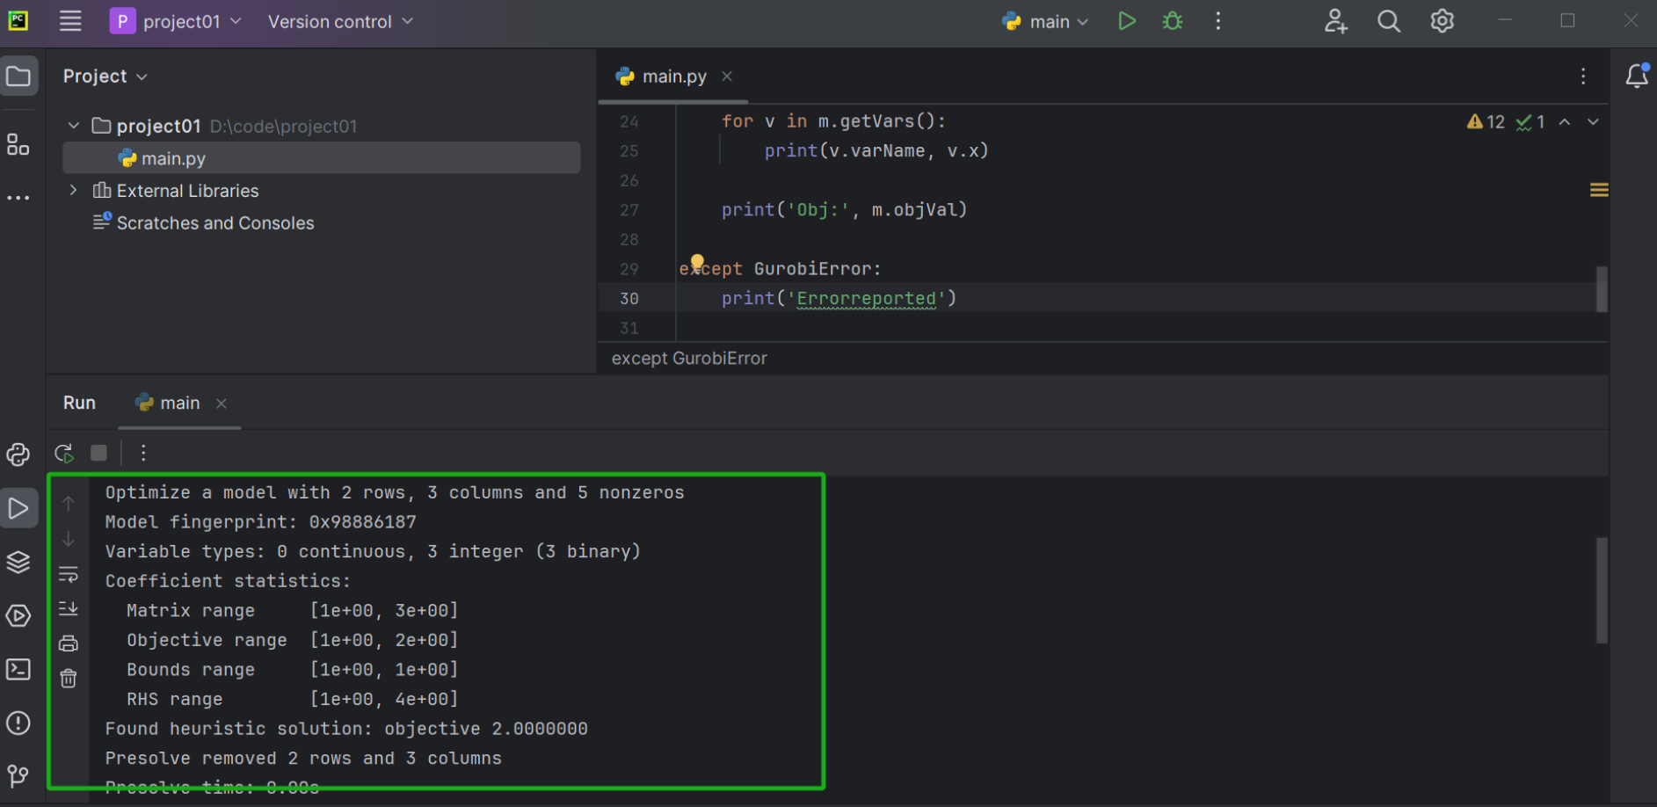Go to next highlighted problem arrow
This screenshot has width=1657, height=807.
pyautogui.click(x=1593, y=122)
